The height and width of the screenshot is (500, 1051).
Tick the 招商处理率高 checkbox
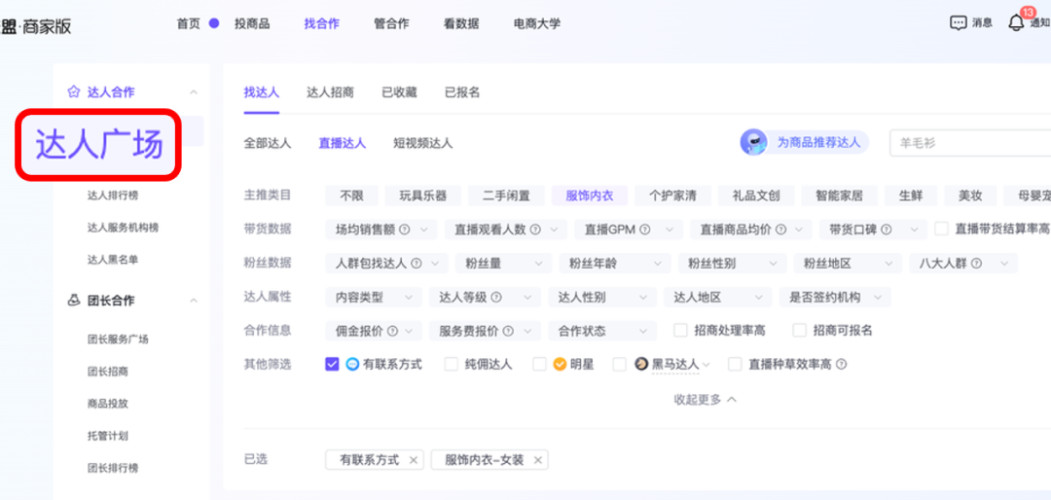tap(680, 331)
